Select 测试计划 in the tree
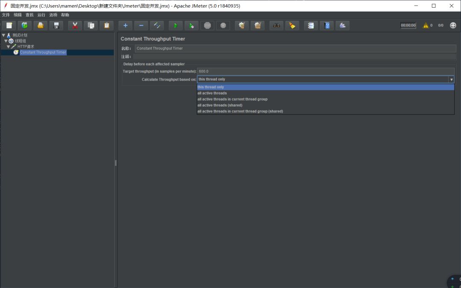Viewport: 461px width, 288px height. [20, 35]
